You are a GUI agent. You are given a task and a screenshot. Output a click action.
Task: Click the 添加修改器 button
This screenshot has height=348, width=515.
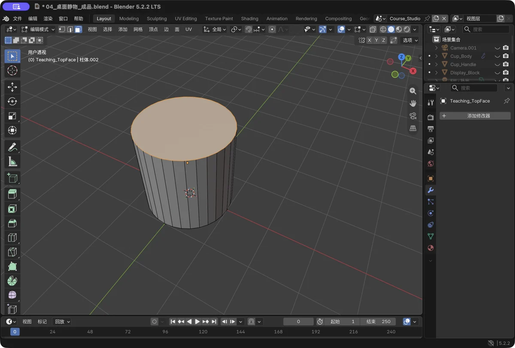click(x=475, y=116)
